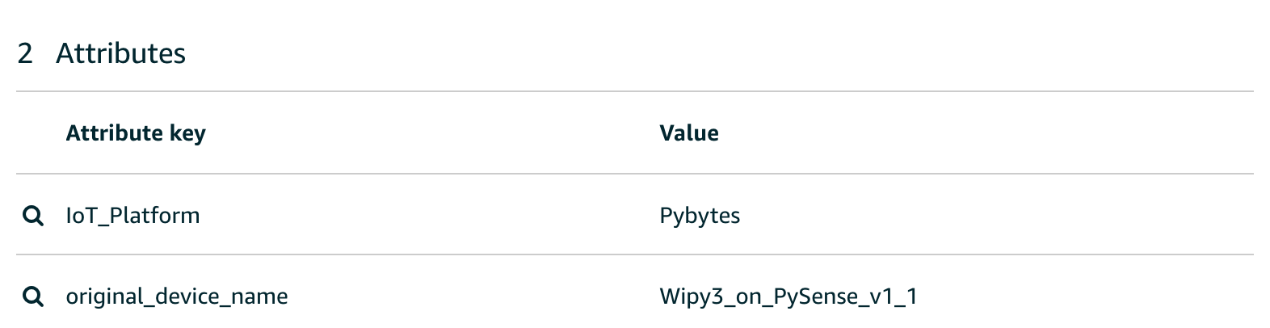Click 'name' at end of original_device_name
The width and height of the screenshot is (1270, 328).
(259, 296)
